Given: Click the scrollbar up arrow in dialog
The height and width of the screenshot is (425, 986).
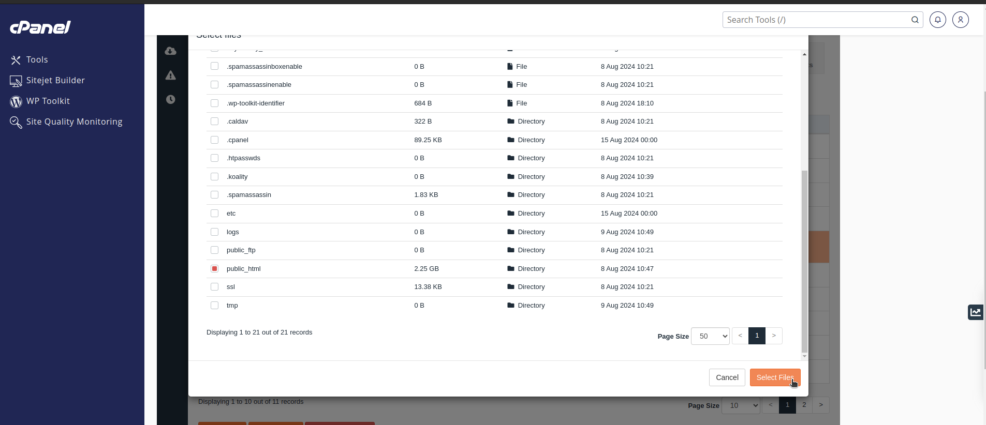Looking at the screenshot, I should point(804,54).
